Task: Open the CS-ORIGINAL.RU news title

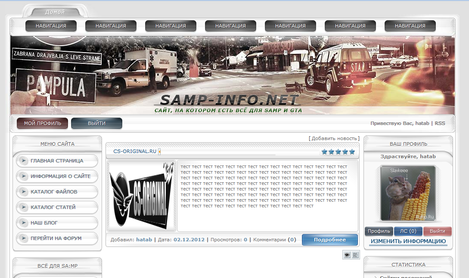Action: [x=135, y=151]
